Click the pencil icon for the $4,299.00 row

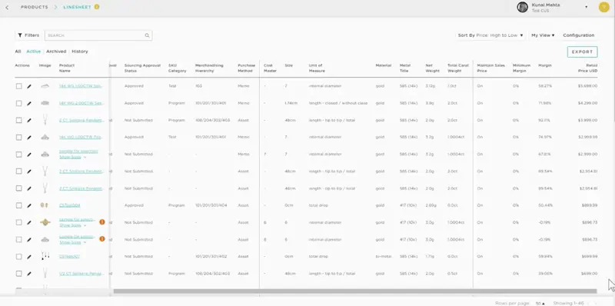[29, 103]
